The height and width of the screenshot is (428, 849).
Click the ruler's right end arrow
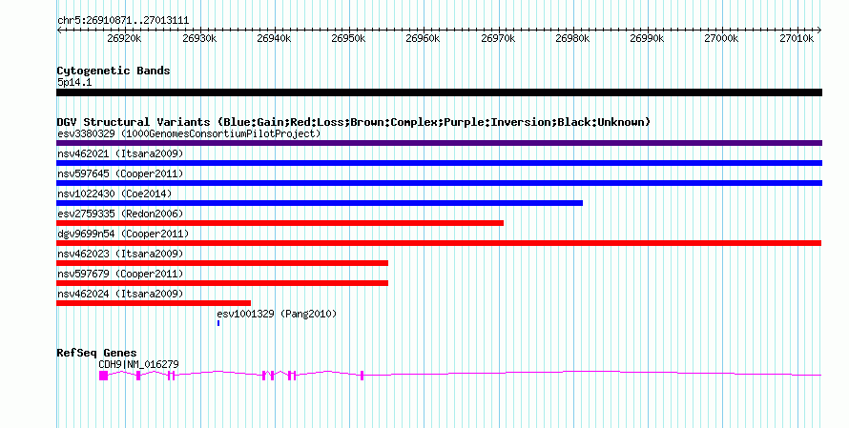(x=819, y=31)
